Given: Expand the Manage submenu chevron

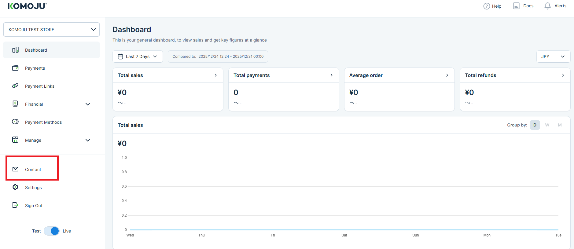Looking at the screenshot, I should (88, 140).
